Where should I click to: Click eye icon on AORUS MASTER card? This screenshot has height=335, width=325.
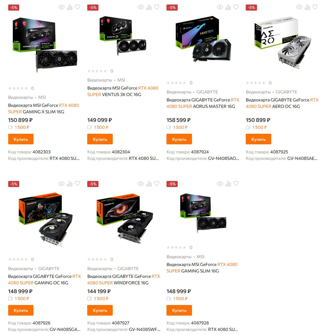pos(220,7)
